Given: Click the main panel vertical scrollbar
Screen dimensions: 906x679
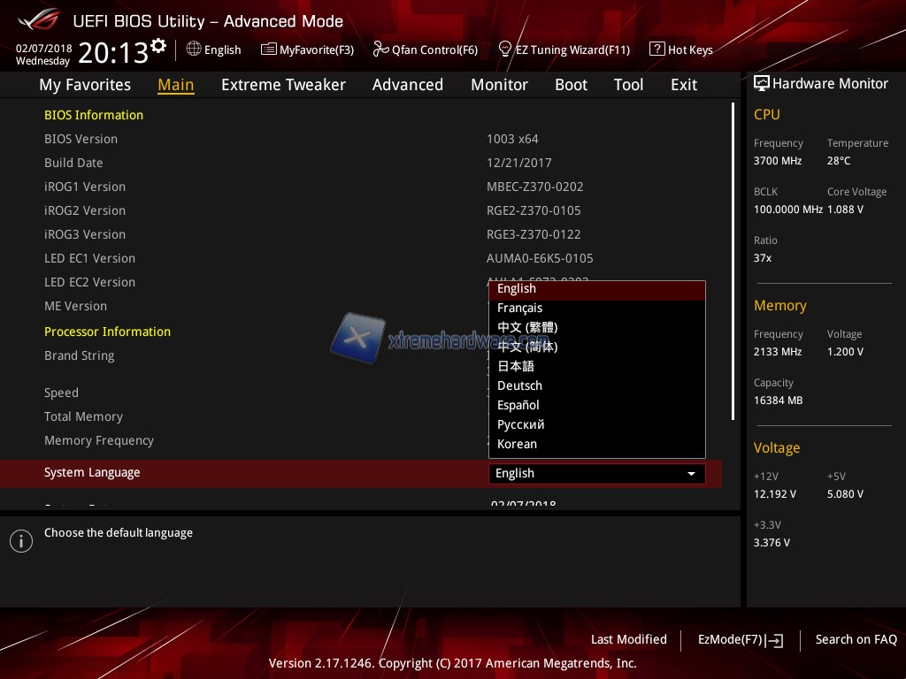Looking at the screenshot, I should [733, 261].
